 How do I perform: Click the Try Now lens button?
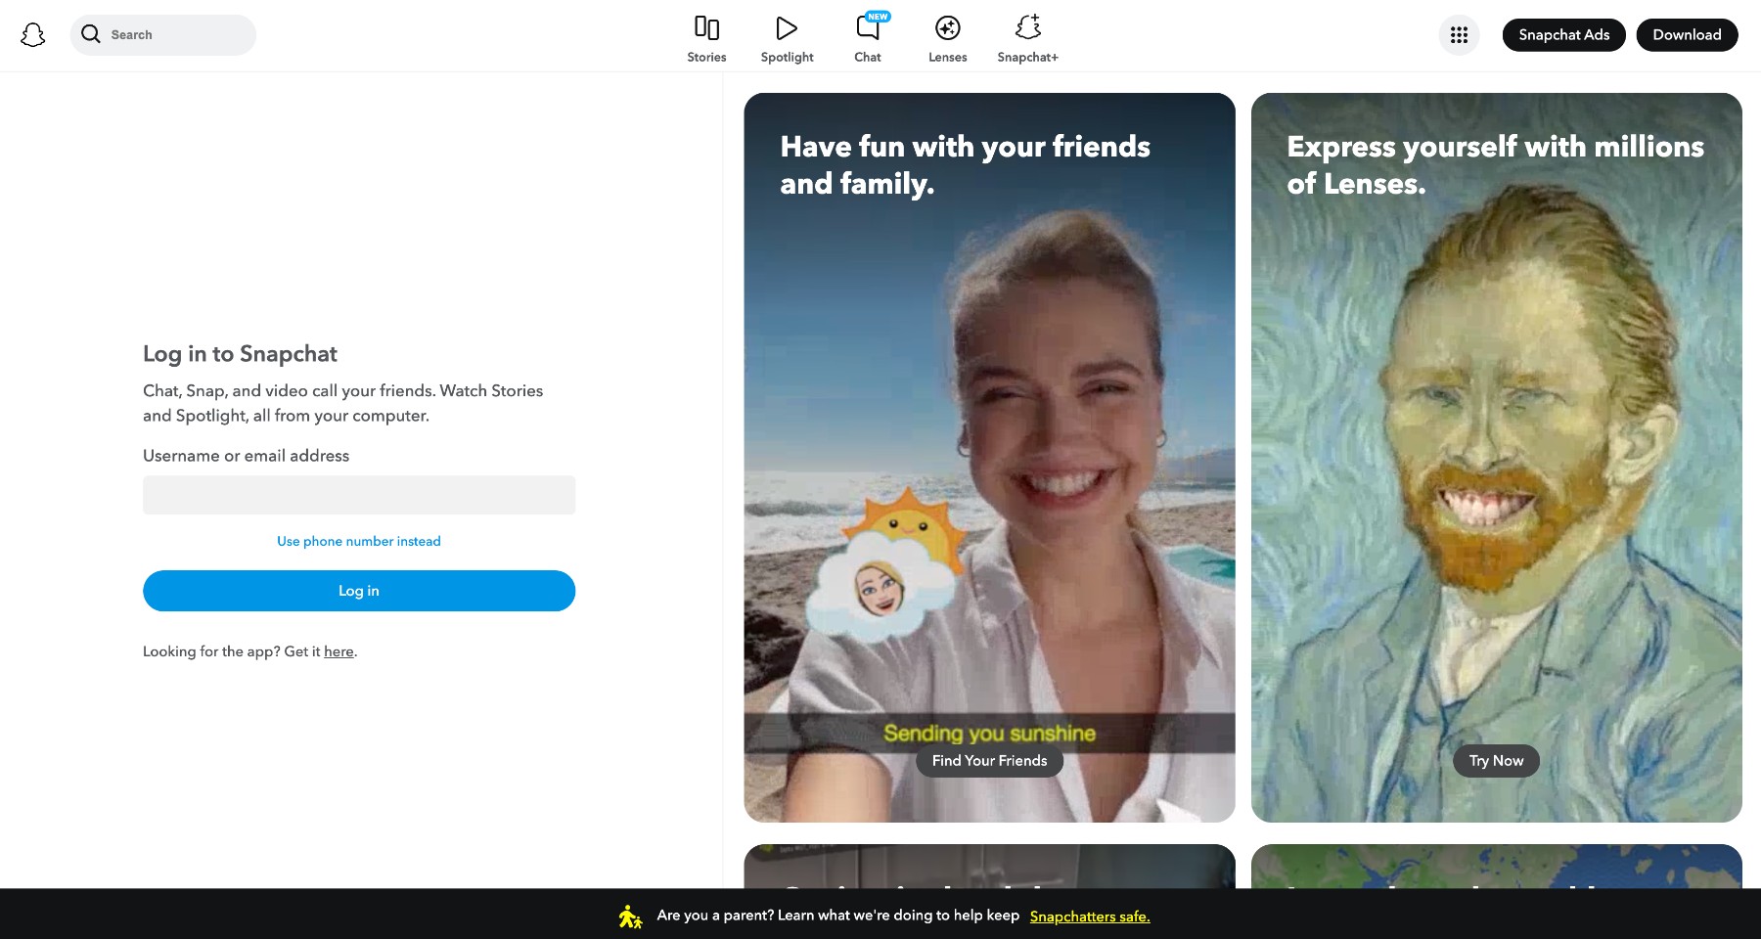(x=1496, y=761)
